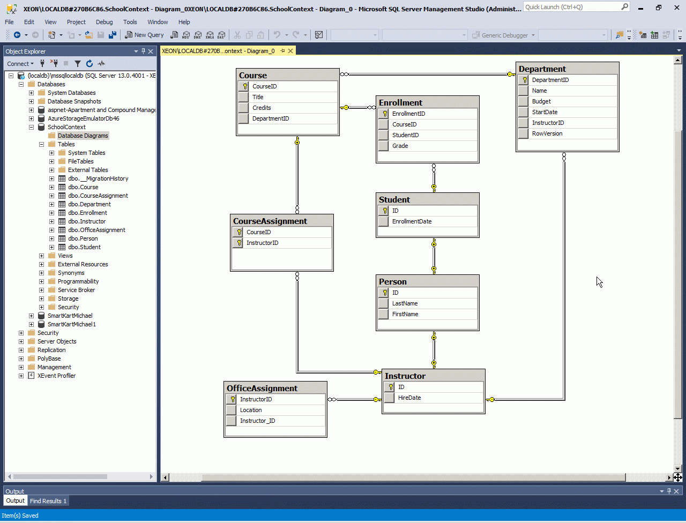Image resolution: width=686 pixels, height=523 pixels.
Task: Click the navigate Back arrow icon
Action: tap(17, 35)
